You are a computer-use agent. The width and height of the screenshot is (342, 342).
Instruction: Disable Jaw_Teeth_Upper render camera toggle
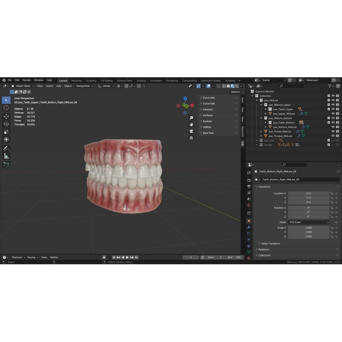[x=337, y=109]
